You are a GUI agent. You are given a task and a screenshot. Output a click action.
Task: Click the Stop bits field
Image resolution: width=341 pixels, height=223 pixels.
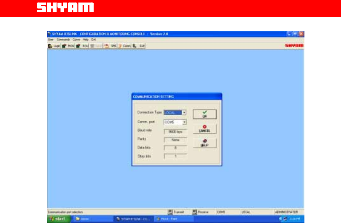click(x=175, y=156)
